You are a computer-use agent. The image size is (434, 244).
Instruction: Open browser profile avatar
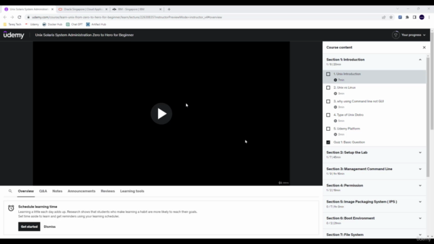[422, 17]
